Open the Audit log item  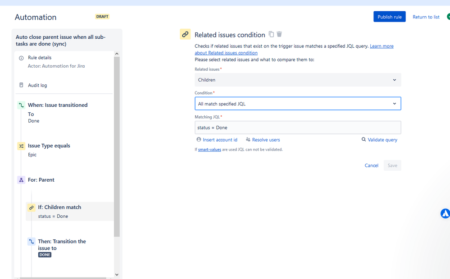pos(37,85)
